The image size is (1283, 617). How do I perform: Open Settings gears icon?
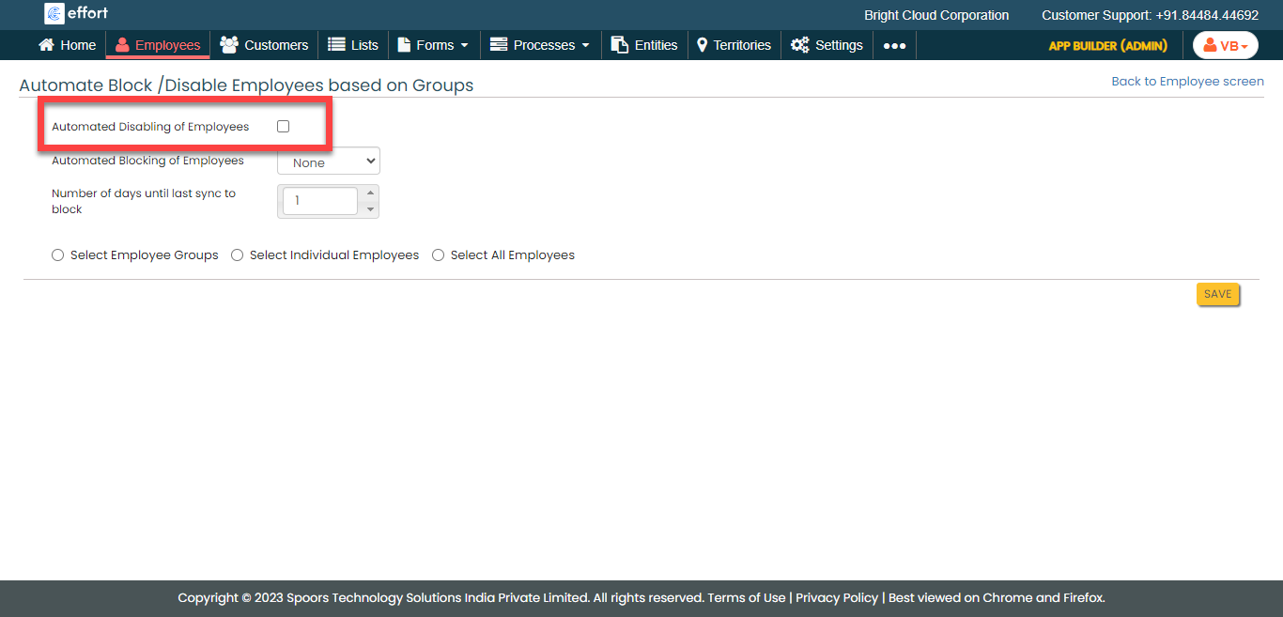[799, 45]
